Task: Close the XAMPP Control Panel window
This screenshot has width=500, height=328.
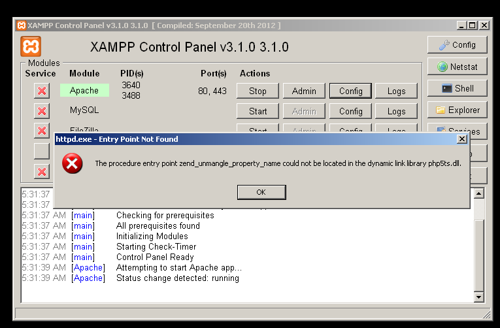Action: [484, 25]
